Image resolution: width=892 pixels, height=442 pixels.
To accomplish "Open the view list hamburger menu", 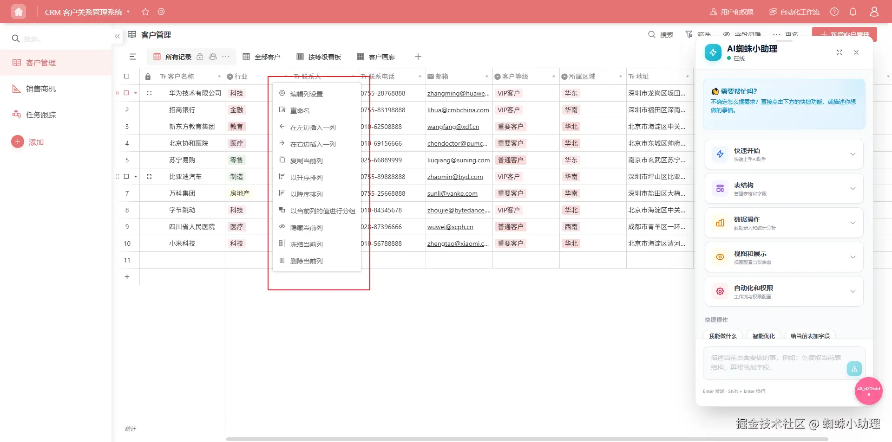I will [133, 57].
